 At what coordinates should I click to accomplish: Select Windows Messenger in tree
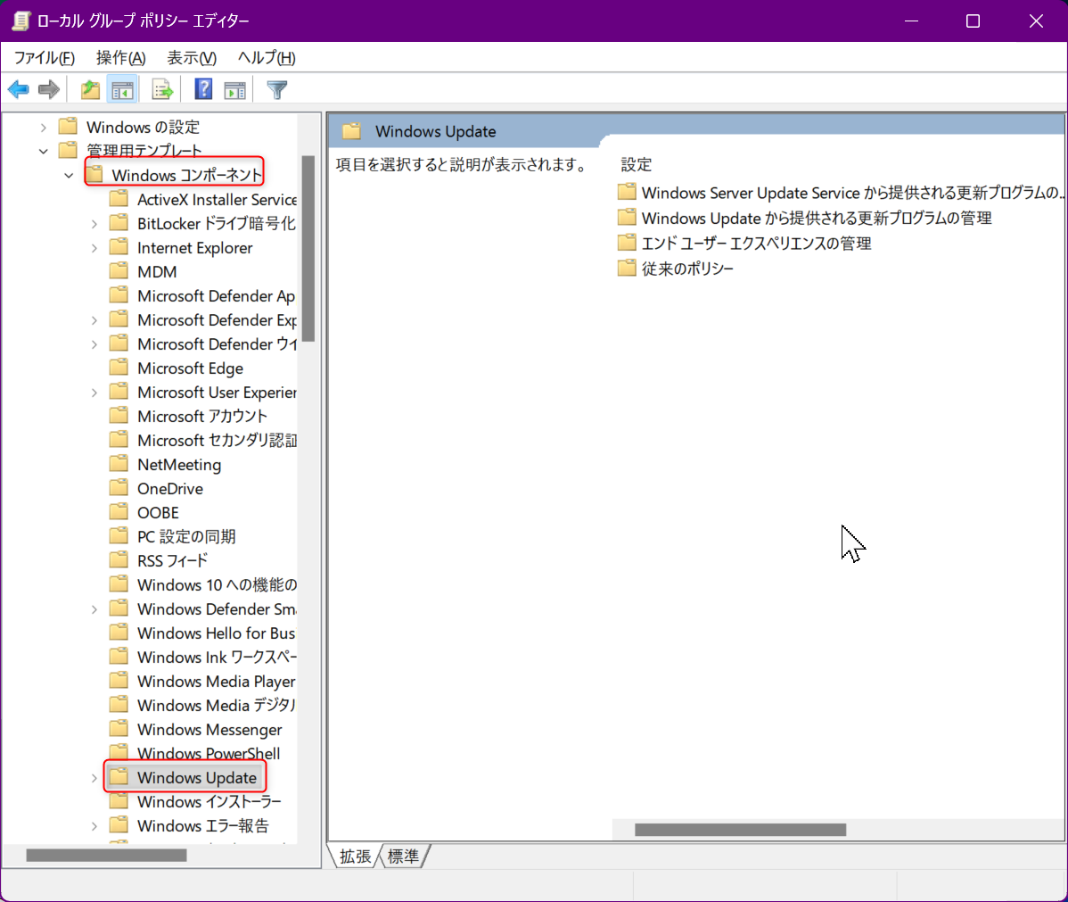click(209, 730)
